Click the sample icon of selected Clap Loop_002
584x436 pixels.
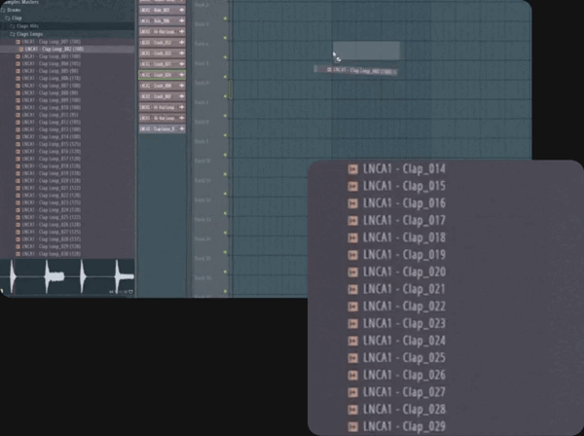[20, 50]
